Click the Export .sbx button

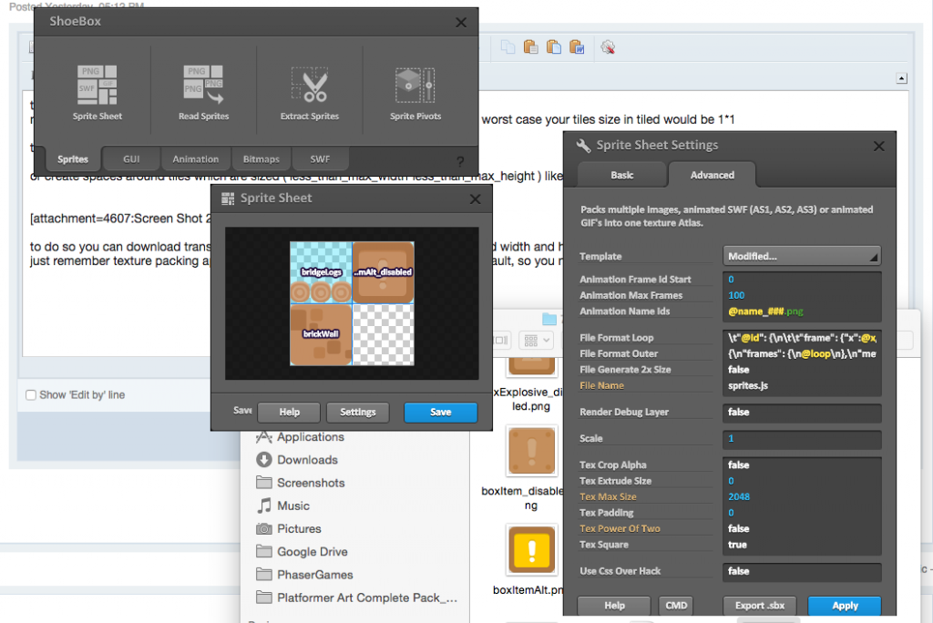pos(760,606)
